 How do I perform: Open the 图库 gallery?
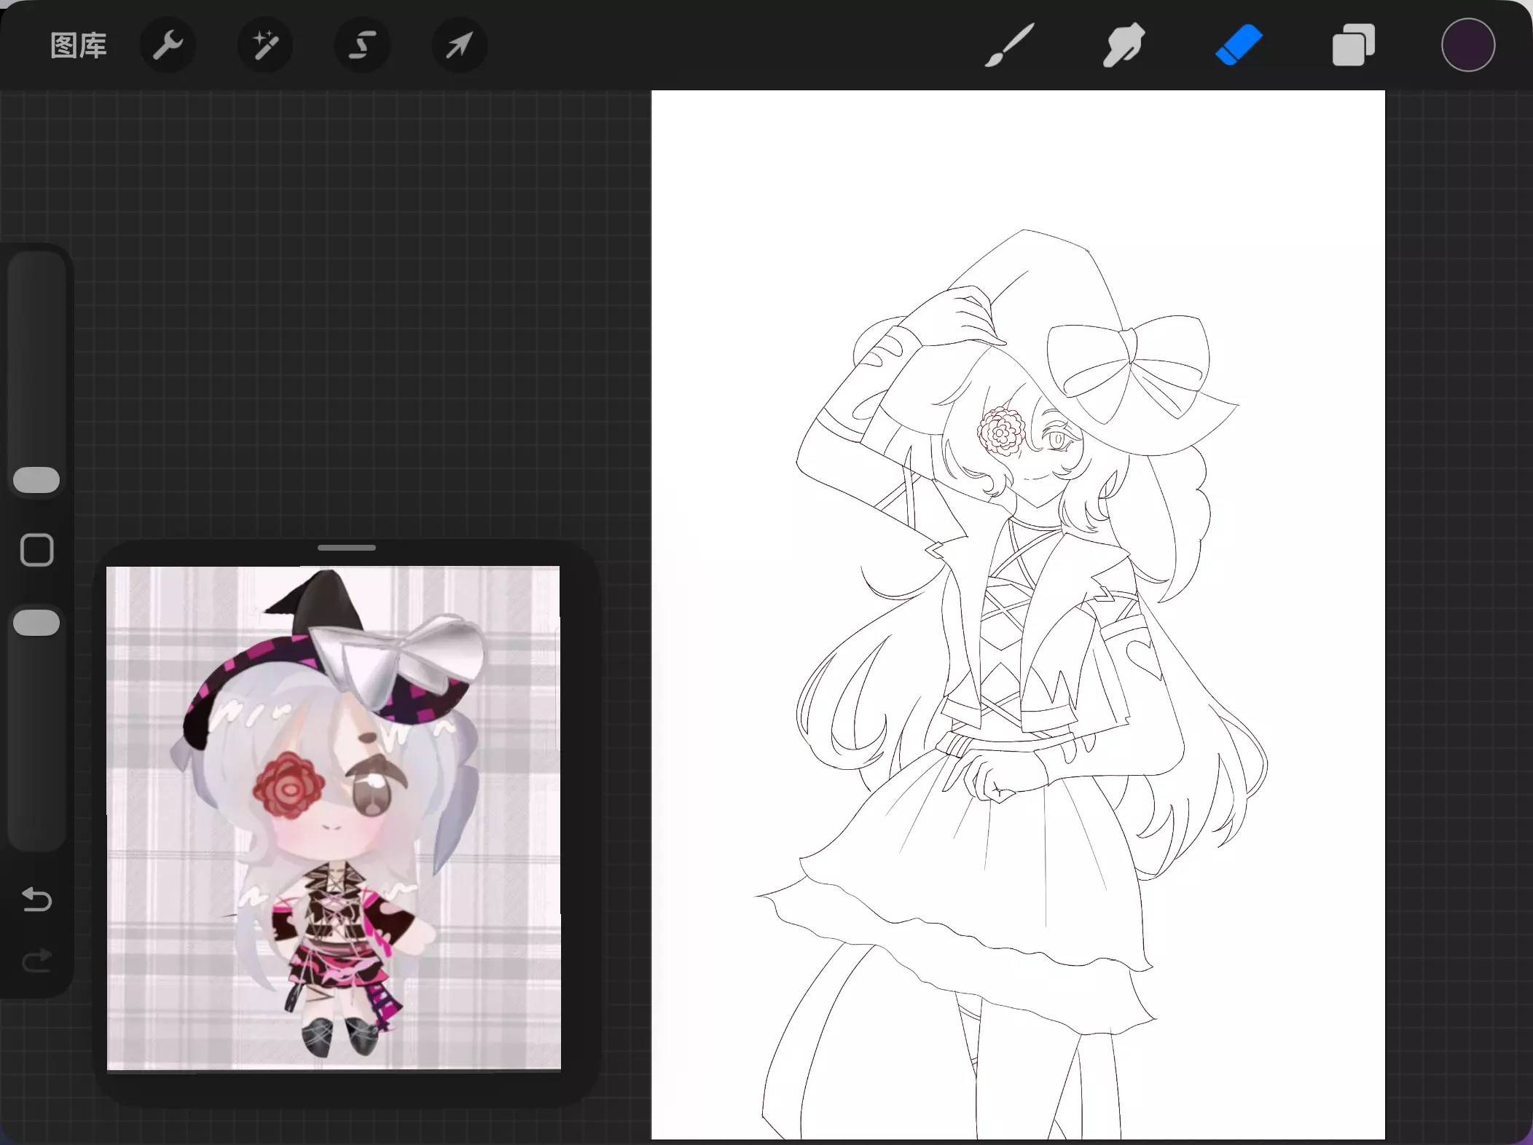click(x=79, y=46)
